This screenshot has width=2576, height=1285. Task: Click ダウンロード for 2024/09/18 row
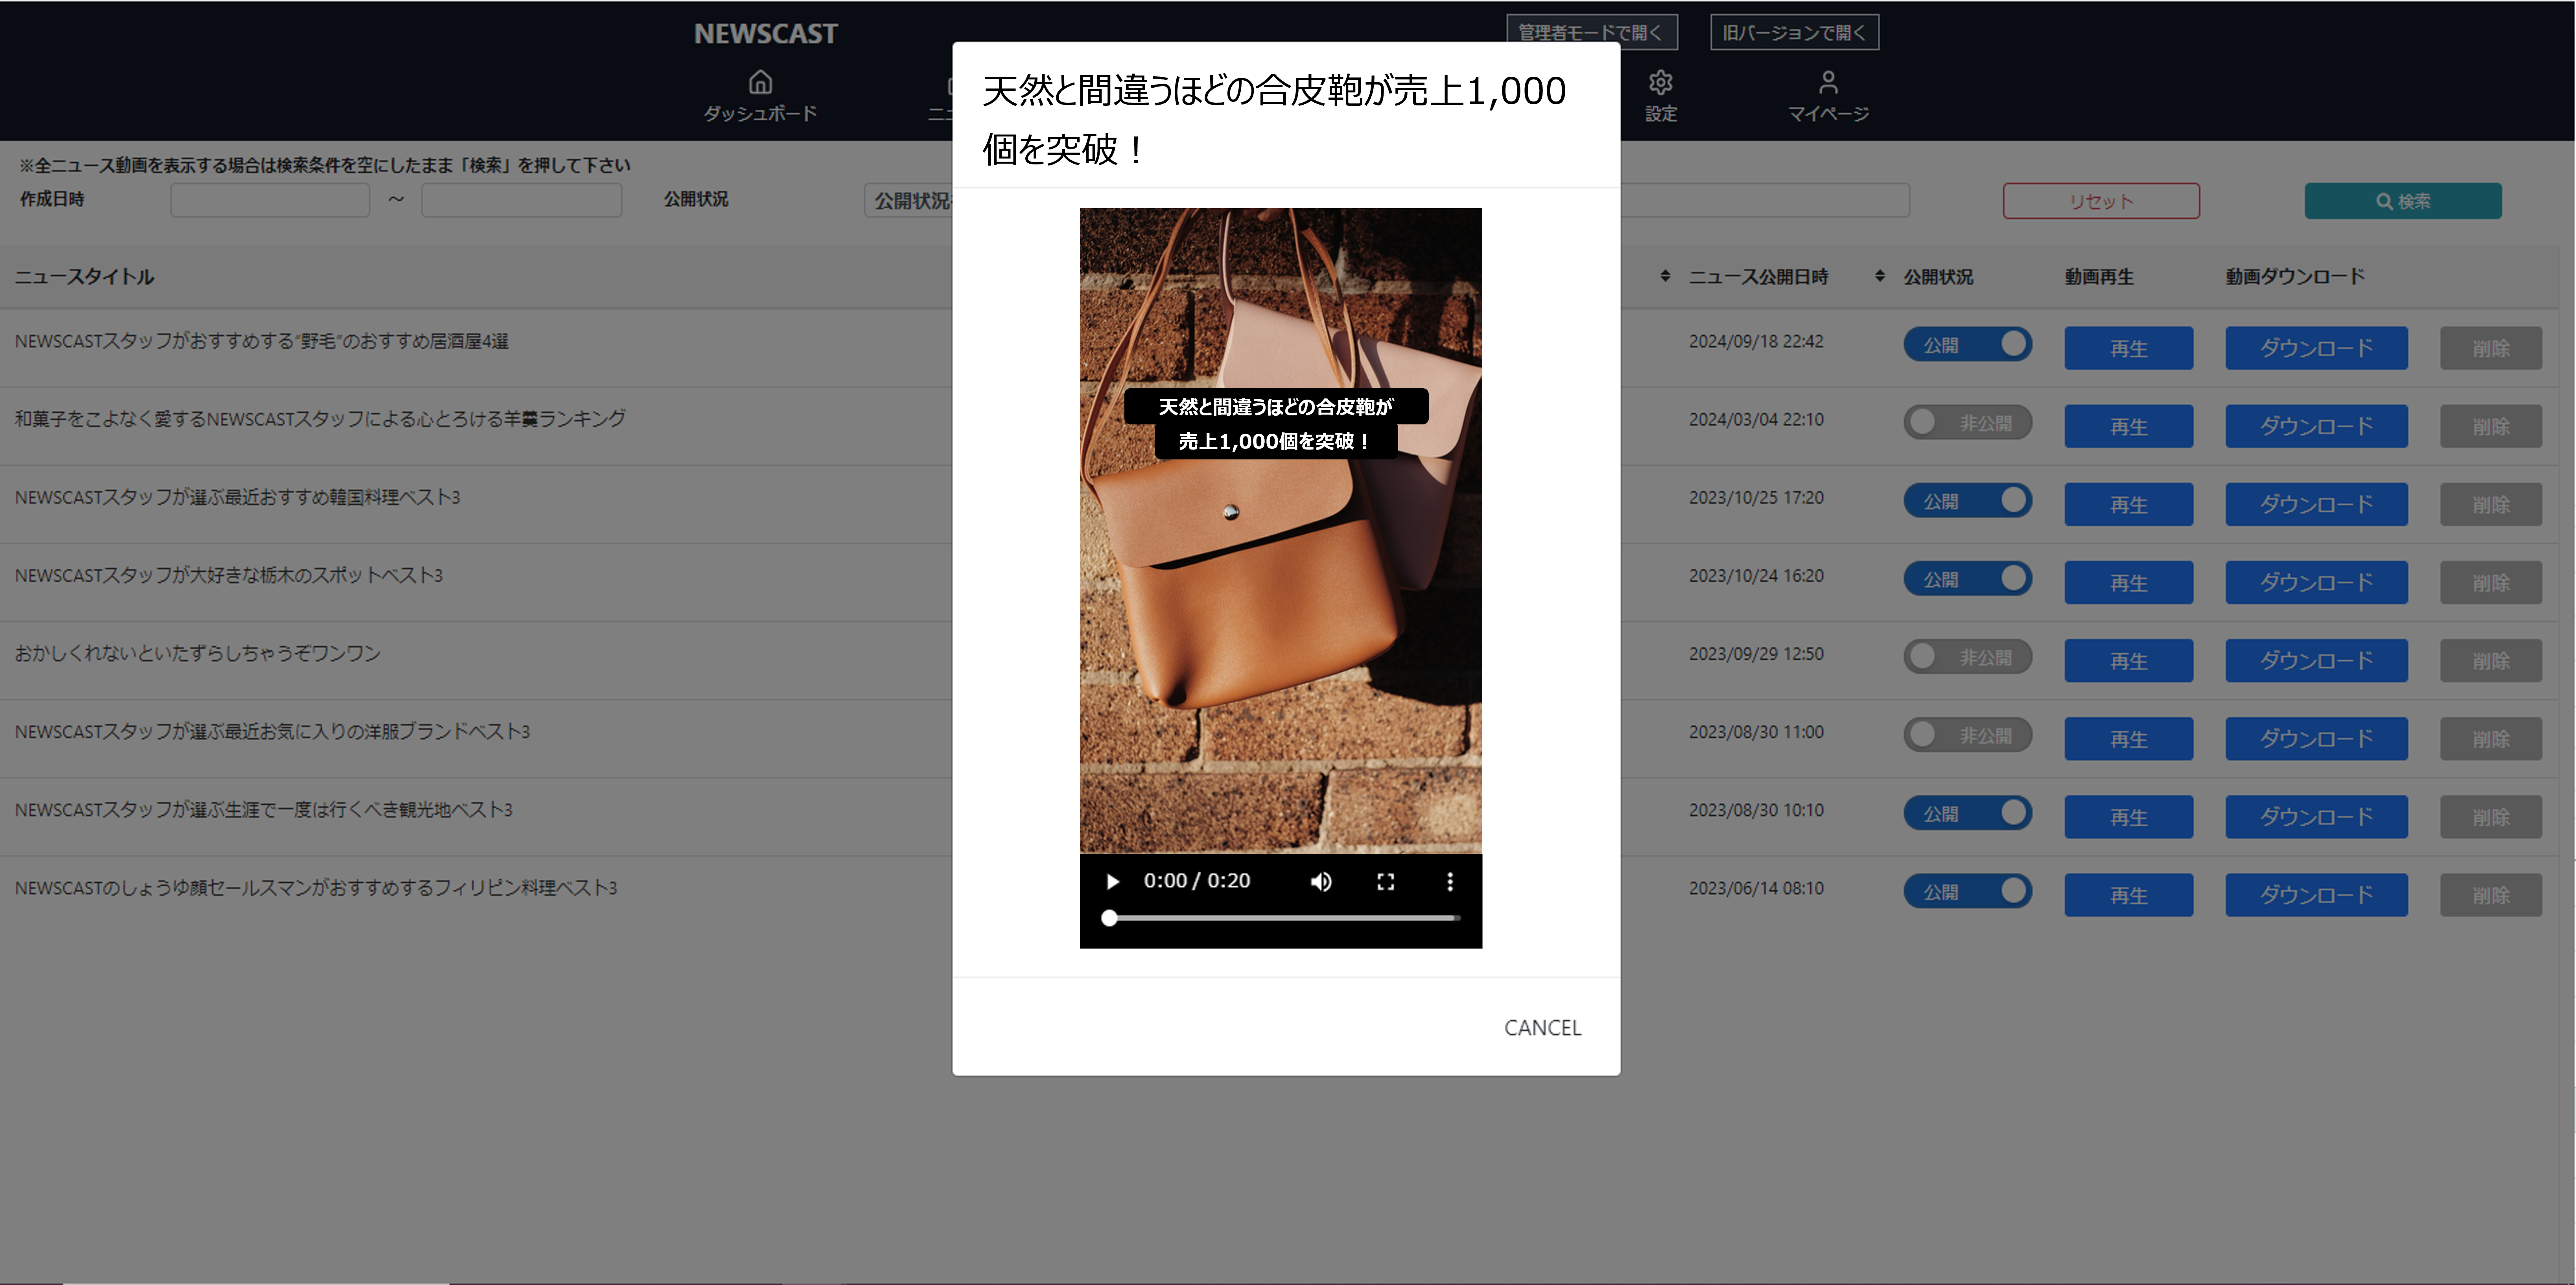click(2316, 348)
